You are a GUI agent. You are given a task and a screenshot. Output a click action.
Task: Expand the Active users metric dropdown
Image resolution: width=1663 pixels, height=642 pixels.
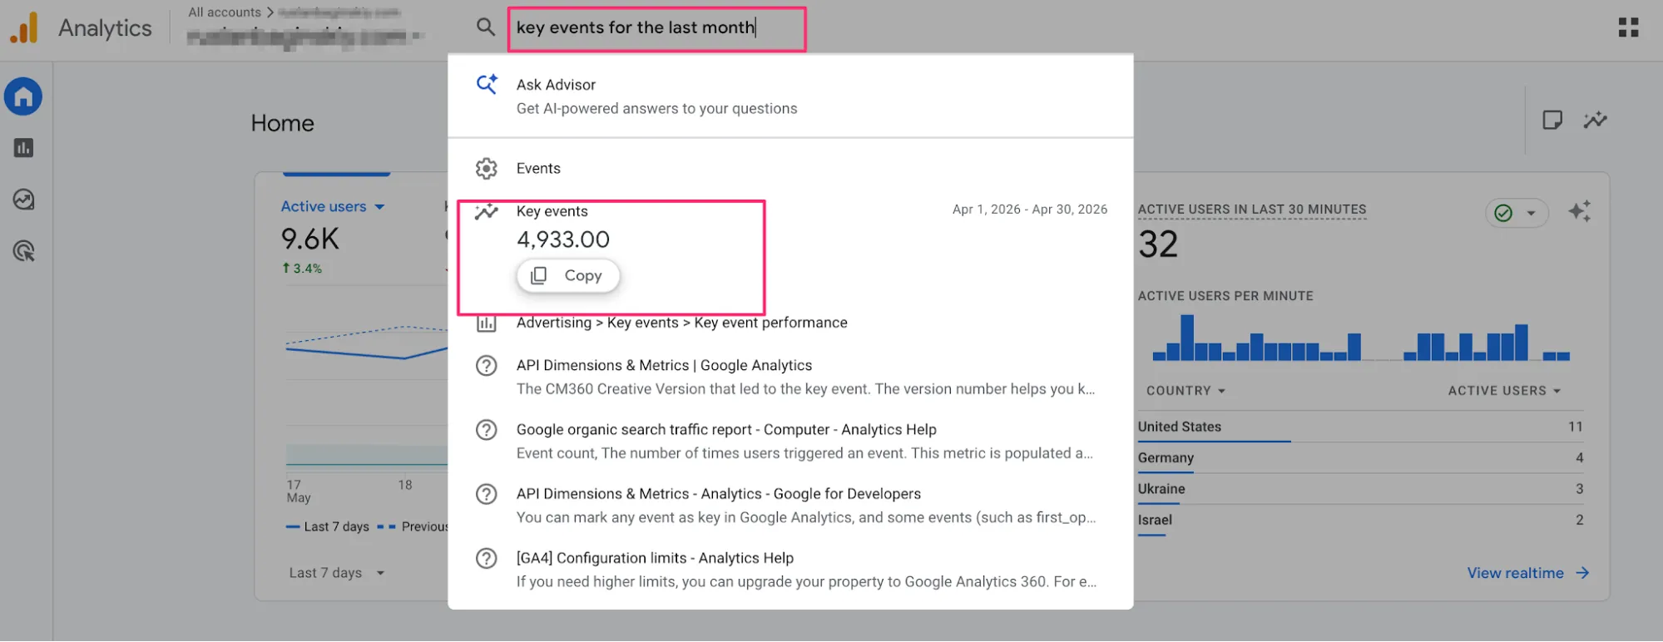coord(333,206)
